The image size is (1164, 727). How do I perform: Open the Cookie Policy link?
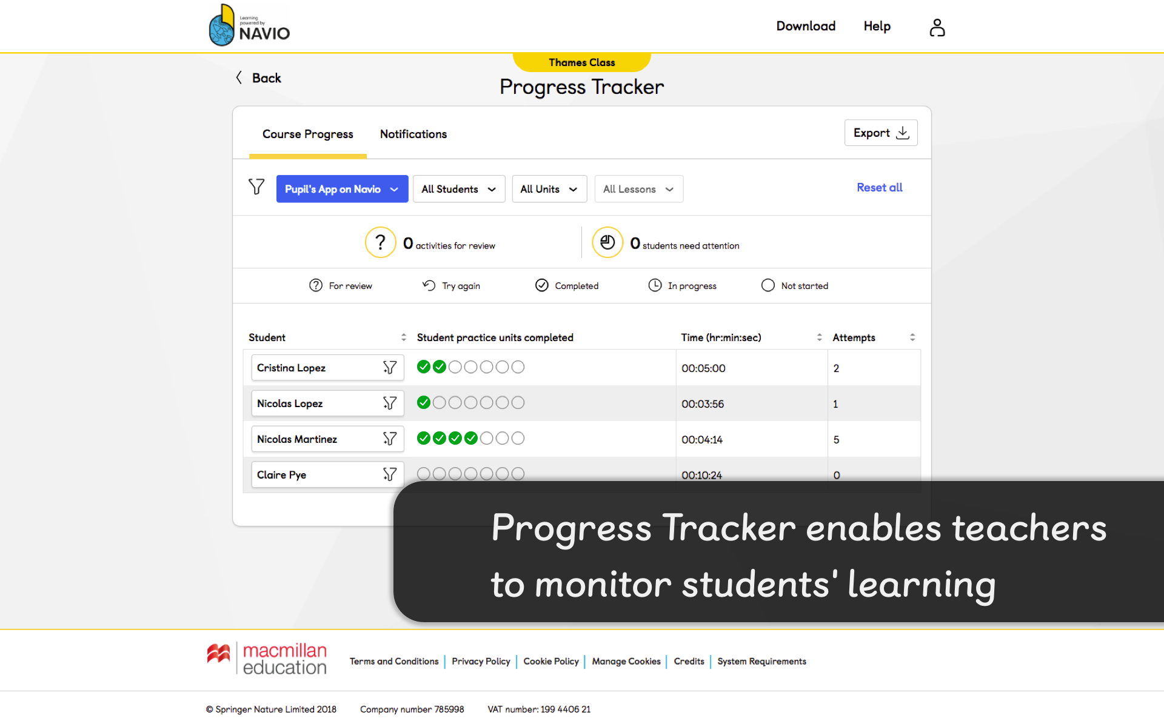pos(551,662)
